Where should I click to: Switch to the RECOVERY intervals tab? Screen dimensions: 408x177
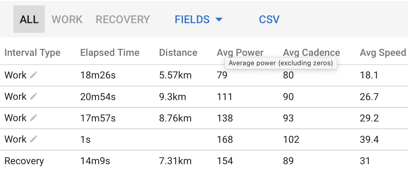tap(123, 20)
